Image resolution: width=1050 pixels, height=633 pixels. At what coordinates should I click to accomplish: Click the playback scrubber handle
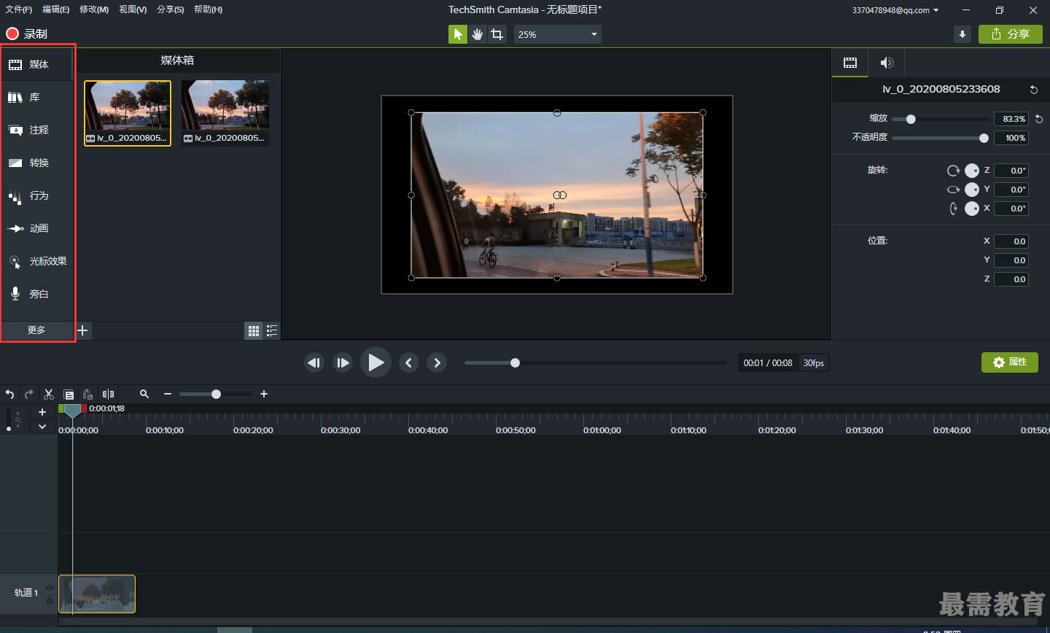(x=515, y=362)
